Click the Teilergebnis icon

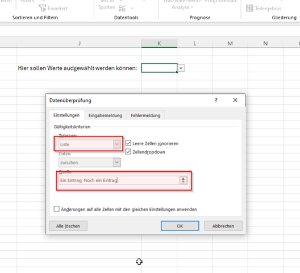[249, 8]
